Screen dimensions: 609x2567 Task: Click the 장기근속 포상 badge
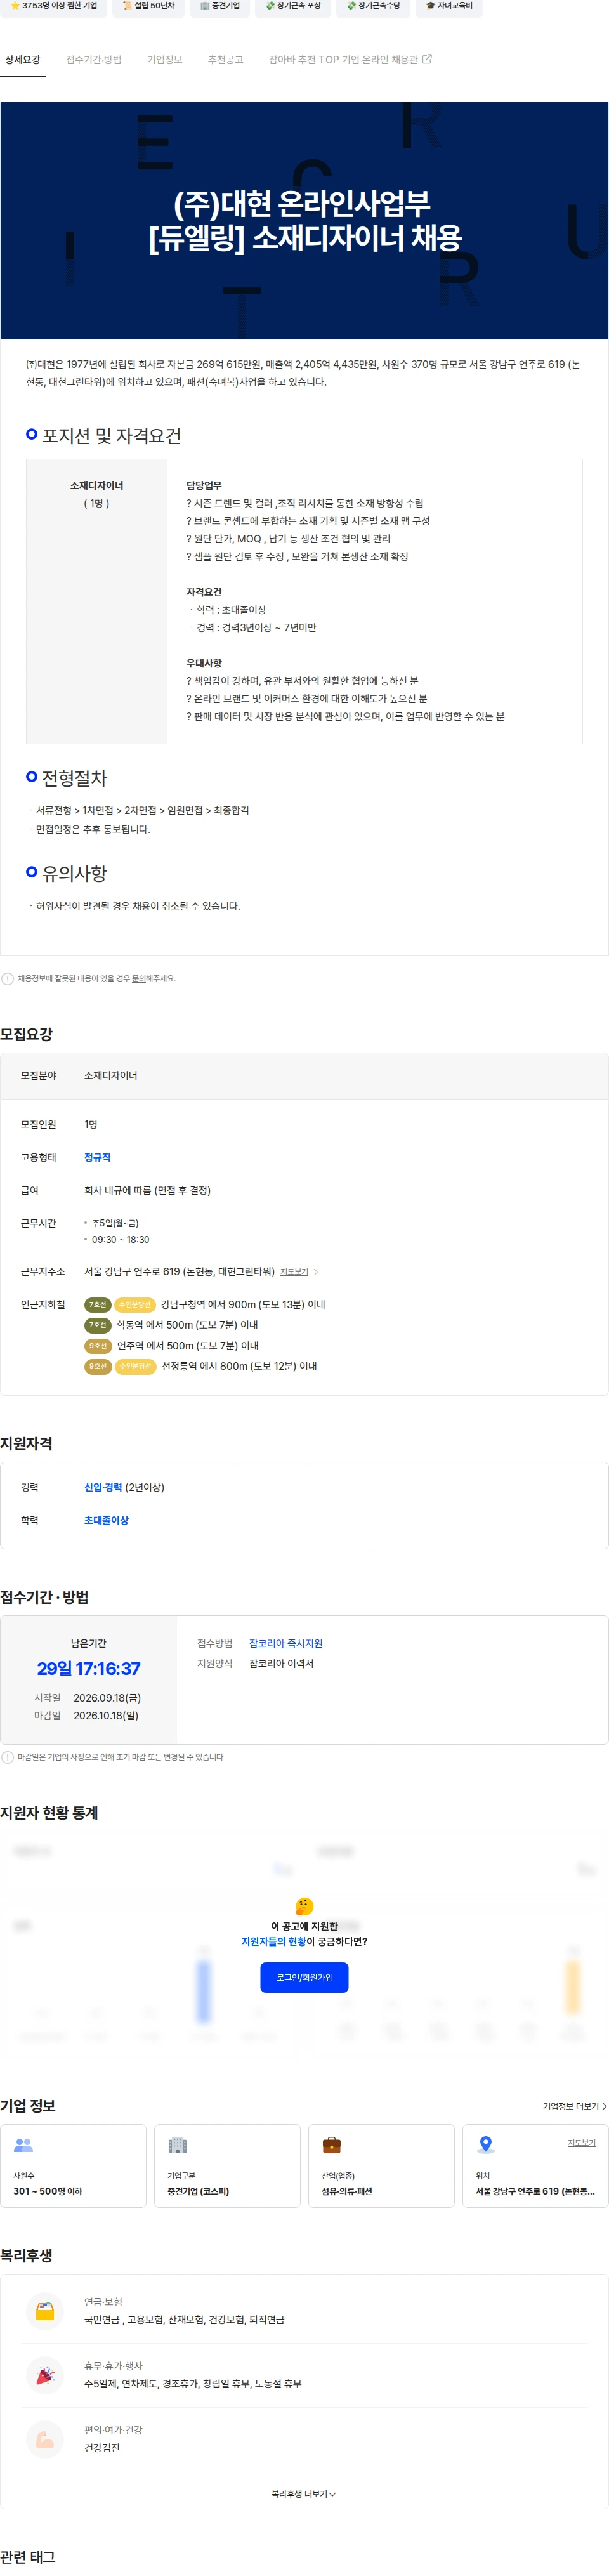[293, 6]
